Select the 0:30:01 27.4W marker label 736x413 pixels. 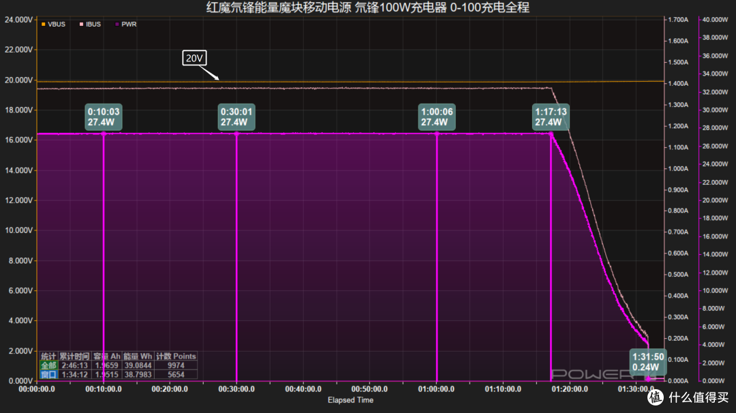(x=236, y=117)
